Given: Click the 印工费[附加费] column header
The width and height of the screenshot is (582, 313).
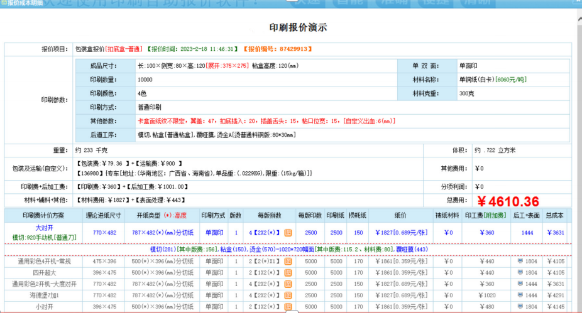Looking at the screenshot, I should [x=486, y=215].
